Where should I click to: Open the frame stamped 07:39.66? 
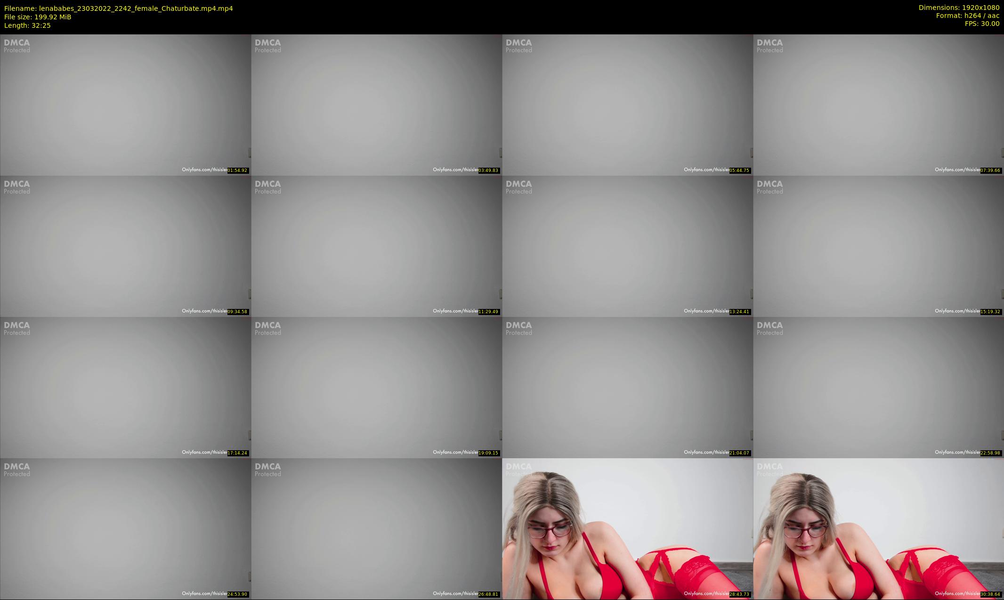878,105
